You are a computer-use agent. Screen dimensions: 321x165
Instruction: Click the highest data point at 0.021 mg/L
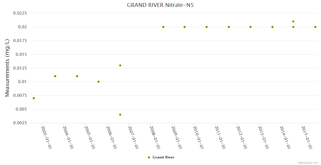click(293, 21)
